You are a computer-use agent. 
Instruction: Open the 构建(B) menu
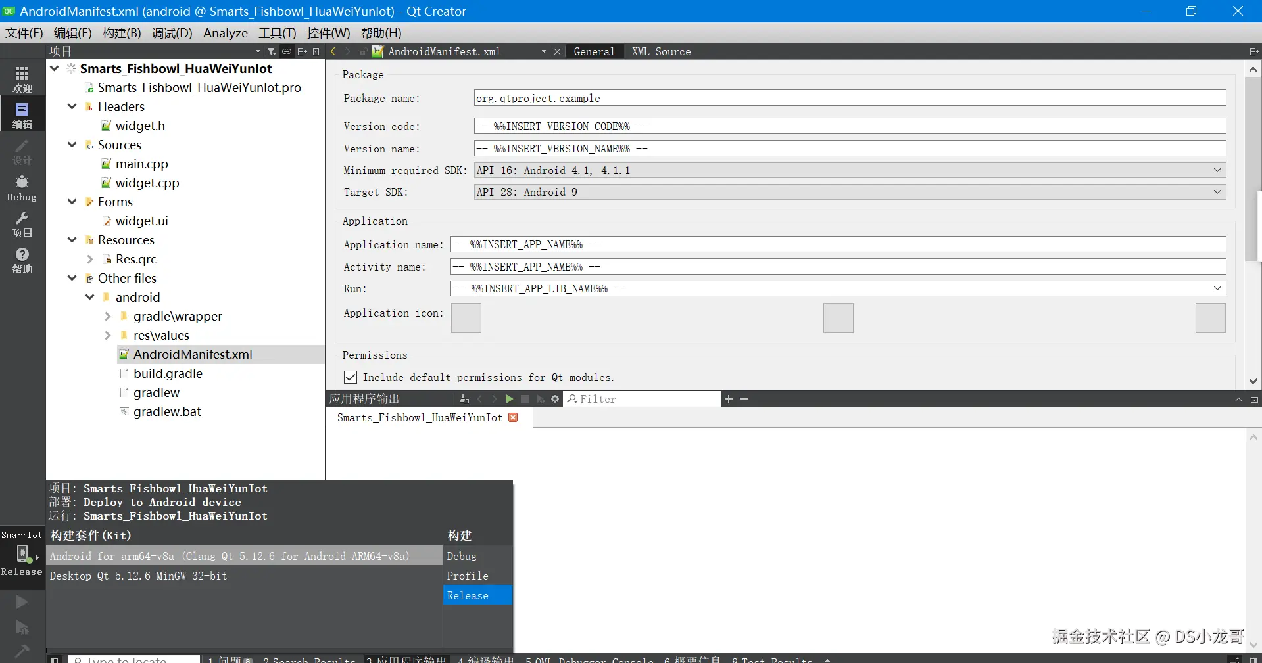click(x=122, y=33)
